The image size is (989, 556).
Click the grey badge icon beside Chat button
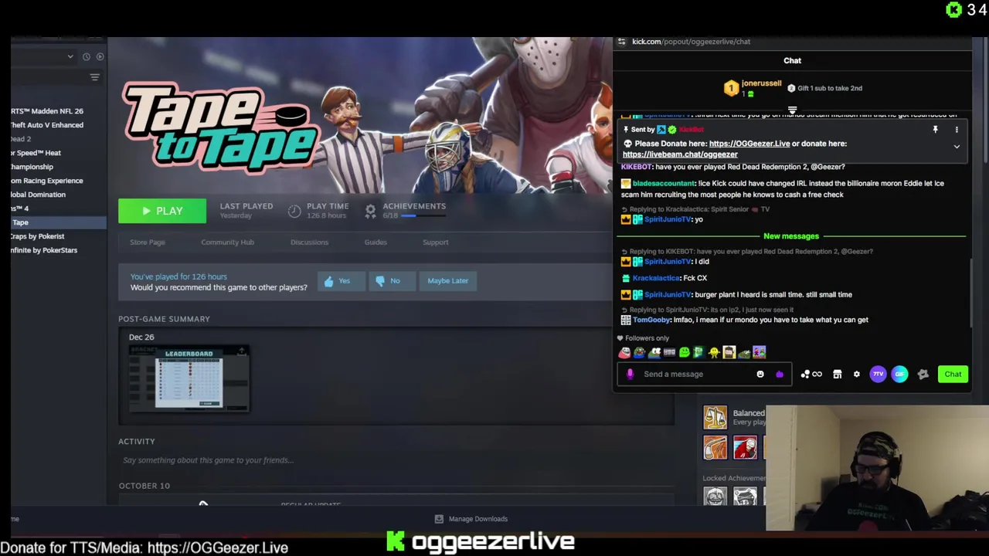pos(923,374)
